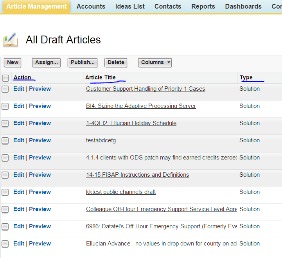This screenshot has width=282, height=258.
Task: Click the New article button
Action: pos(13,63)
